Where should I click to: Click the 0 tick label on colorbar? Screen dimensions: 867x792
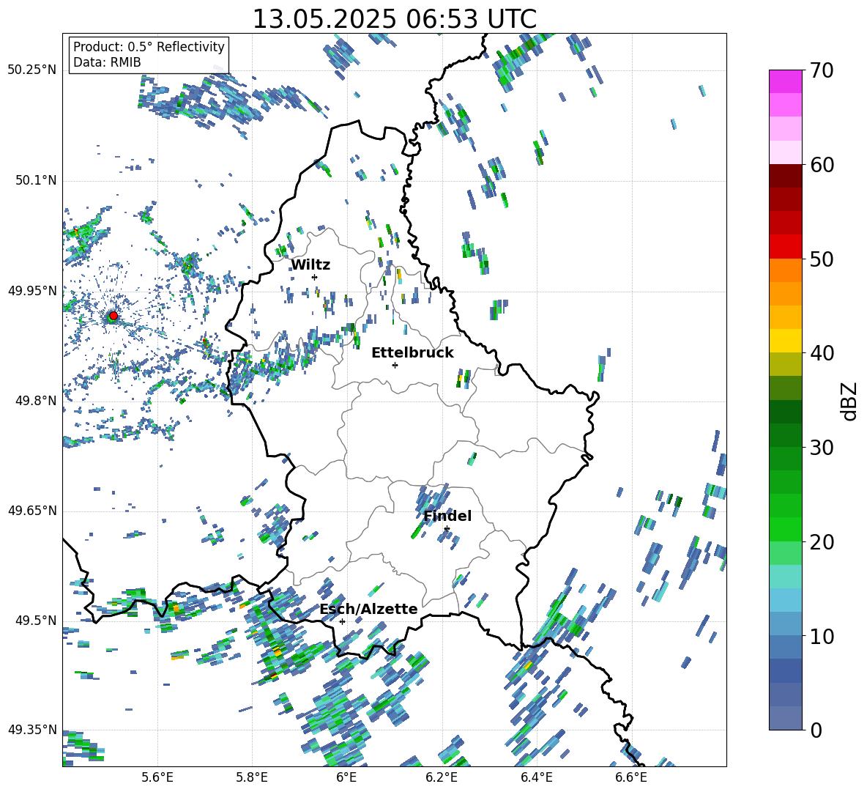coord(816,730)
